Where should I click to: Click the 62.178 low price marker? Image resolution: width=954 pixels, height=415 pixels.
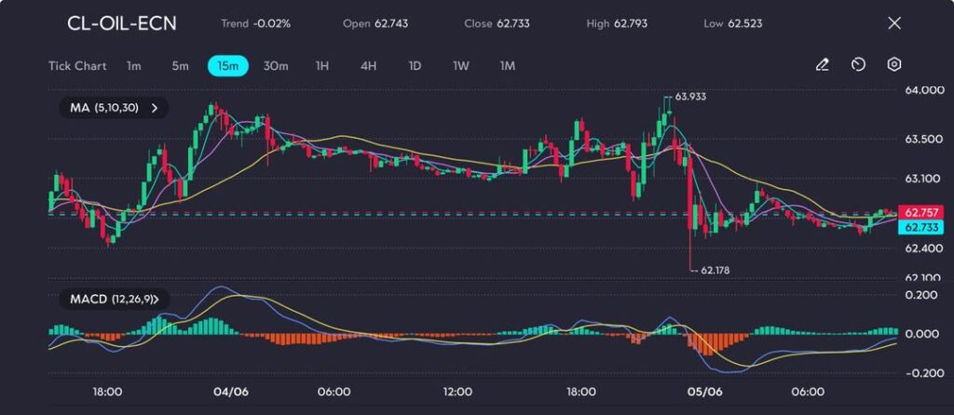tap(713, 270)
